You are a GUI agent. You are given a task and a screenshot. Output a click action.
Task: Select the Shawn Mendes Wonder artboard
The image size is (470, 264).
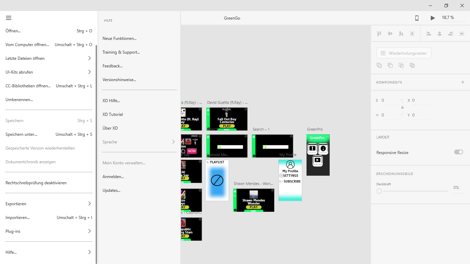(x=254, y=200)
